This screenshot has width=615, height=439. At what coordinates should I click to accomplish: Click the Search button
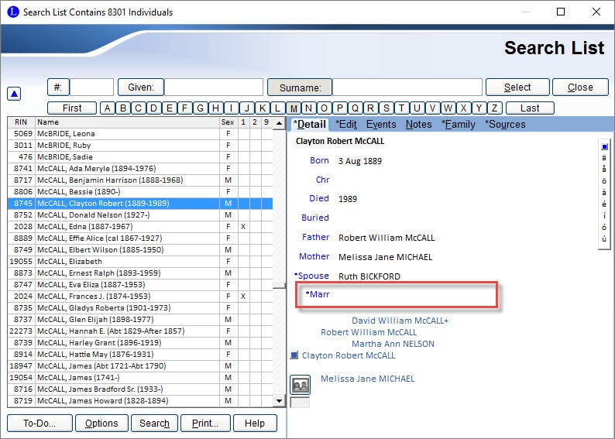[155, 424]
